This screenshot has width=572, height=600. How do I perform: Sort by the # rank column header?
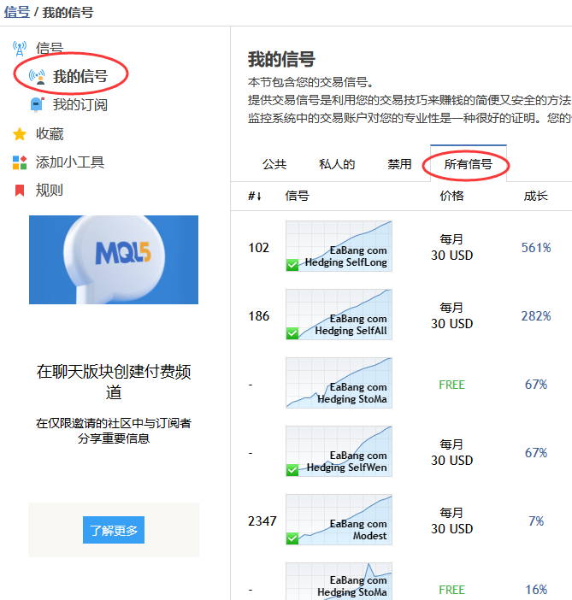(255, 196)
